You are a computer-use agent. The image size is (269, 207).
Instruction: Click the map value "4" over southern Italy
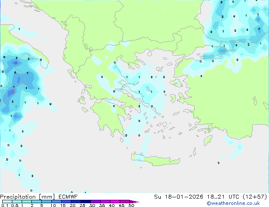pos(26,88)
